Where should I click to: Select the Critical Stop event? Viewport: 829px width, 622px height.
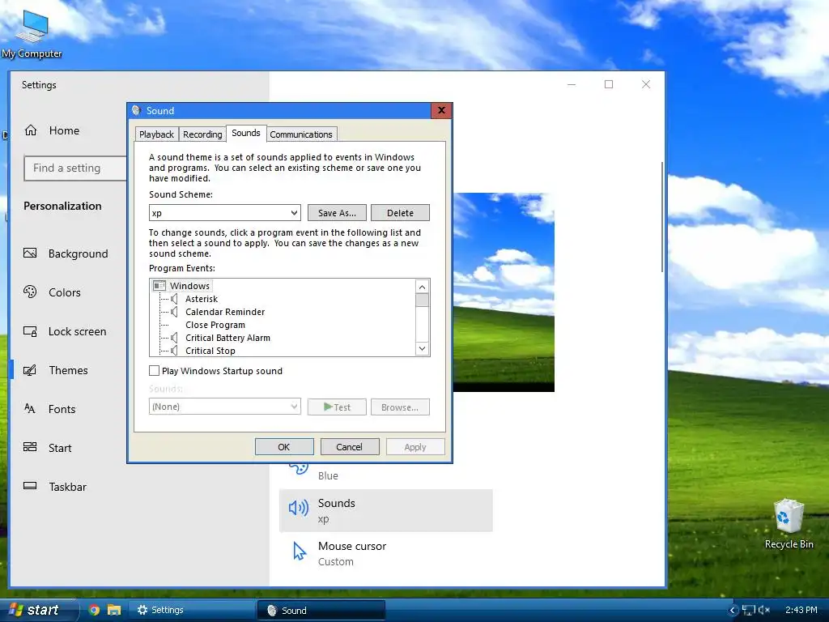(210, 351)
